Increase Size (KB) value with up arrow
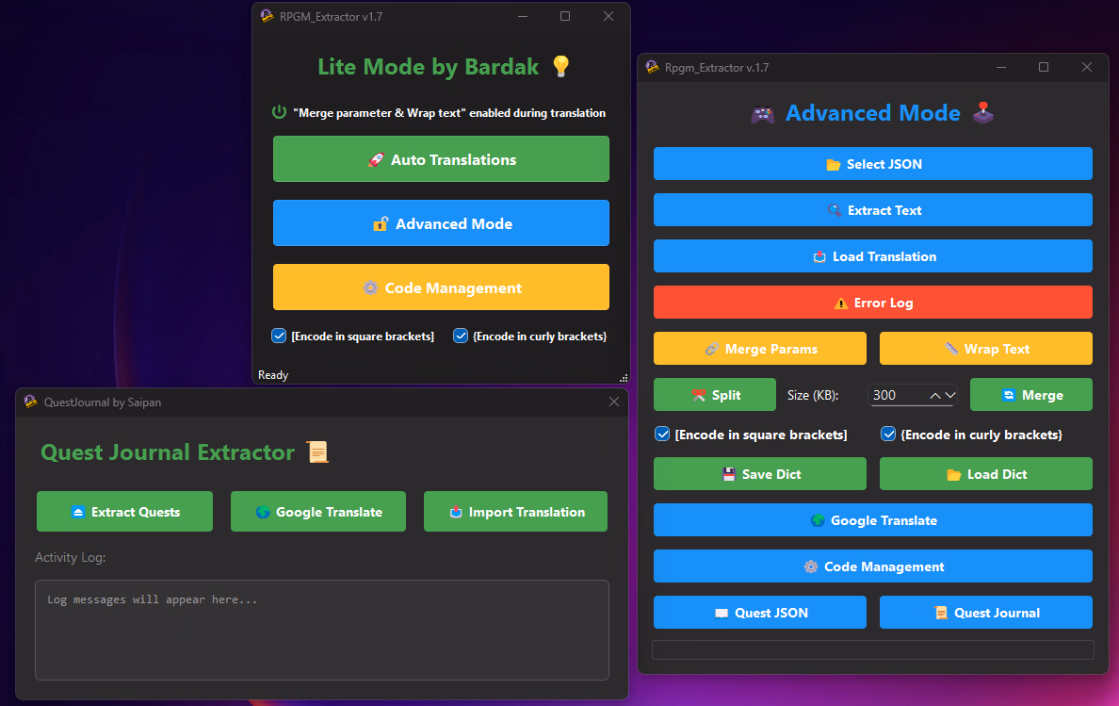The height and width of the screenshot is (706, 1119). tap(935, 396)
